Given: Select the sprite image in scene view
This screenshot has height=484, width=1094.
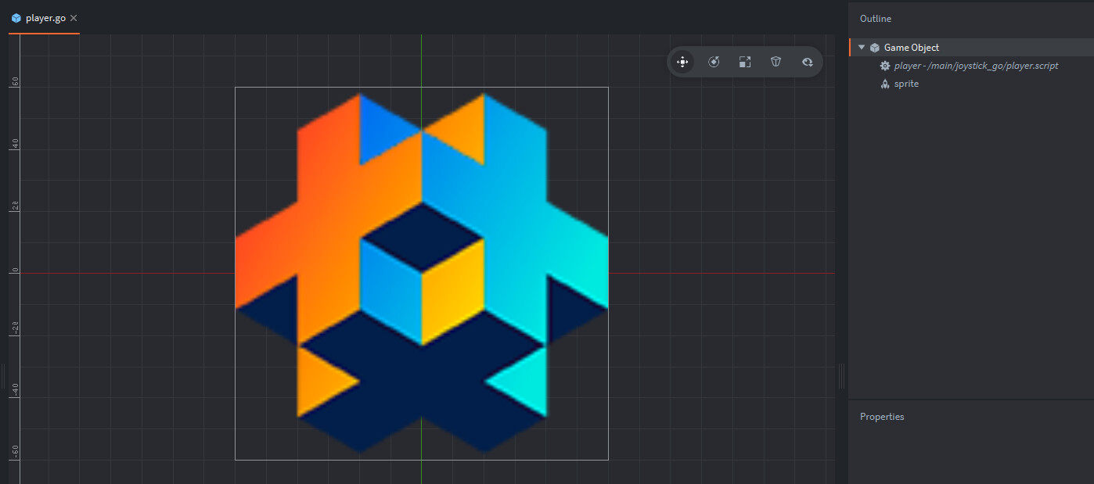Looking at the screenshot, I should (422, 274).
